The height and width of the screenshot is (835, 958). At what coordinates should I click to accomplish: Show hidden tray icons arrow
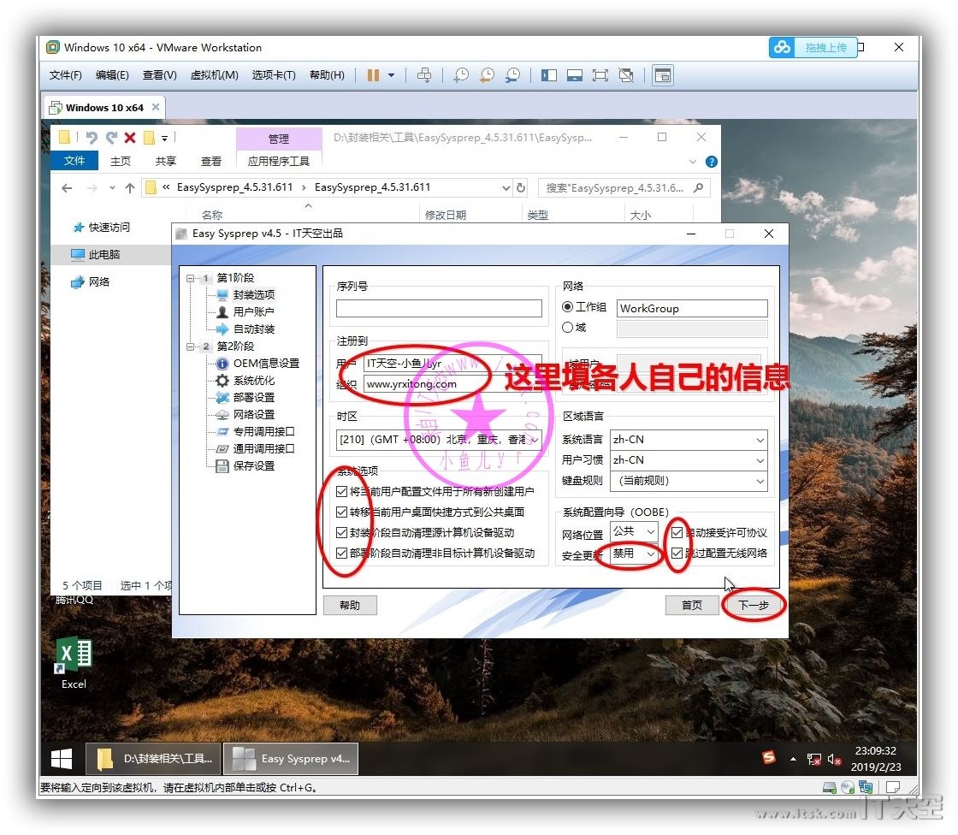point(793,759)
